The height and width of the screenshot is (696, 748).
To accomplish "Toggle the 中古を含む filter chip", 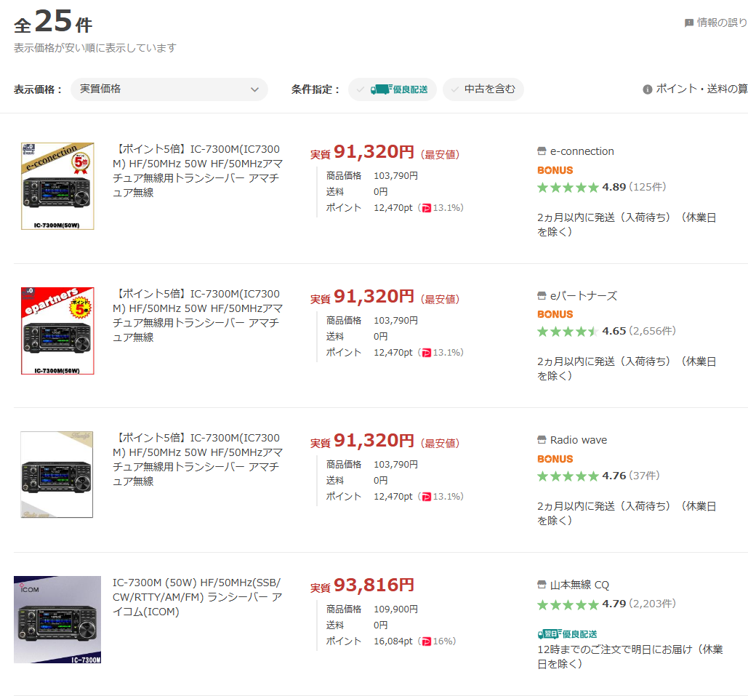I will [483, 89].
